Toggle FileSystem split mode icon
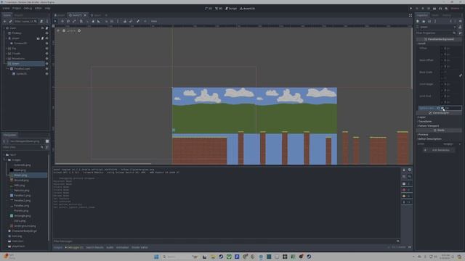The height and width of the screenshot is (261, 465). coord(47,141)
